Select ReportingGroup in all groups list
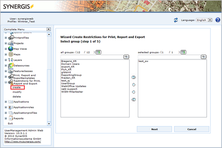This screenshot has height=148, width=222. tap(71, 75)
